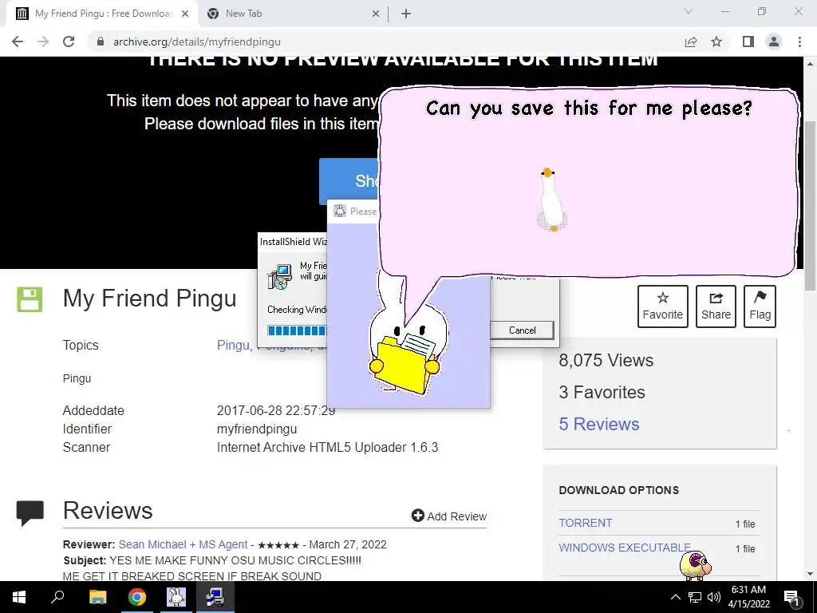Open Chrome three-dot menu
The height and width of the screenshot is (613, 817).
(799, 42)
